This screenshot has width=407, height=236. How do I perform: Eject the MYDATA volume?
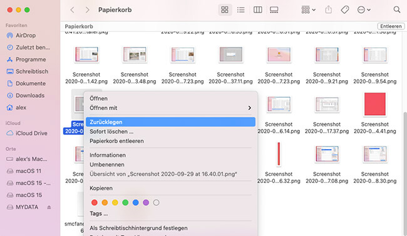[49, 207]
